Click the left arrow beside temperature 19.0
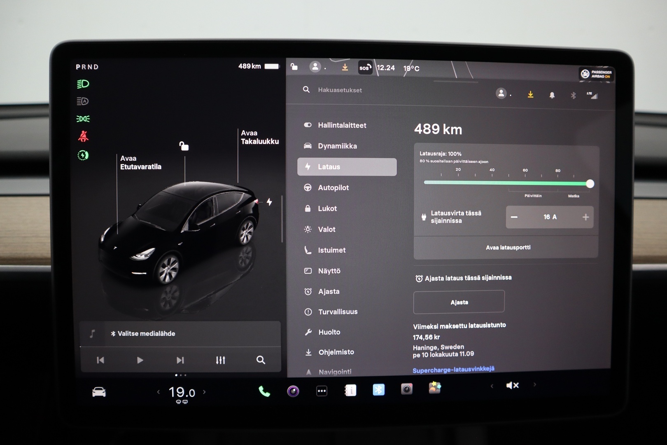This screenshot has height=445, width=667. tap(158, 392)
